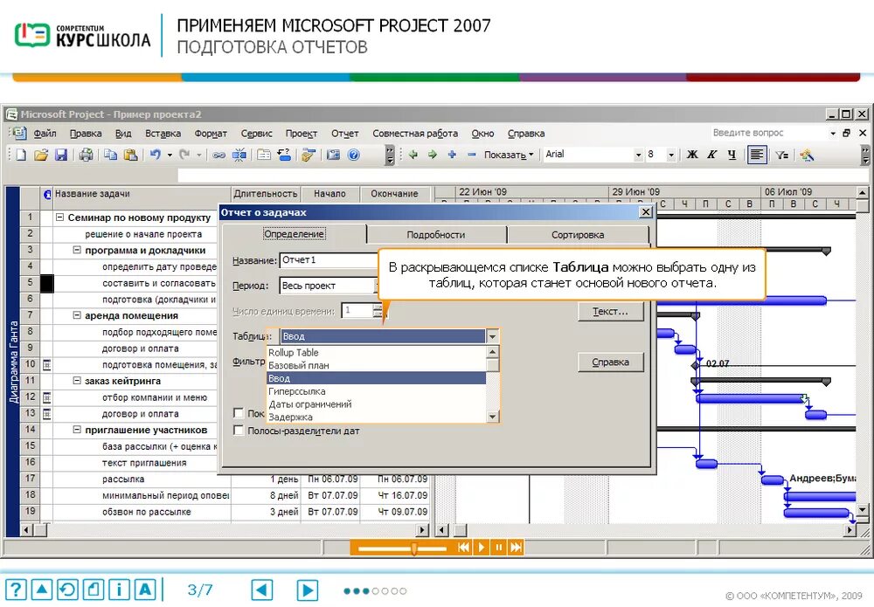Click the Unlink tasks icon
Screen dimensions: 874x607
click(239, 155)
